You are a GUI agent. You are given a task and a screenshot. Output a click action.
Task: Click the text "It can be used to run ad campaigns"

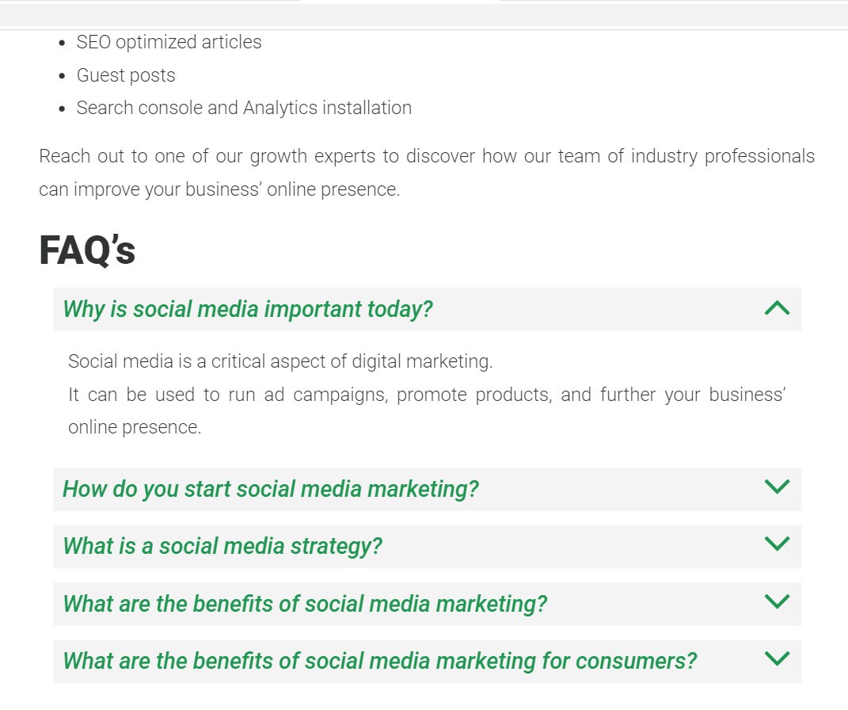click(426, 395)
